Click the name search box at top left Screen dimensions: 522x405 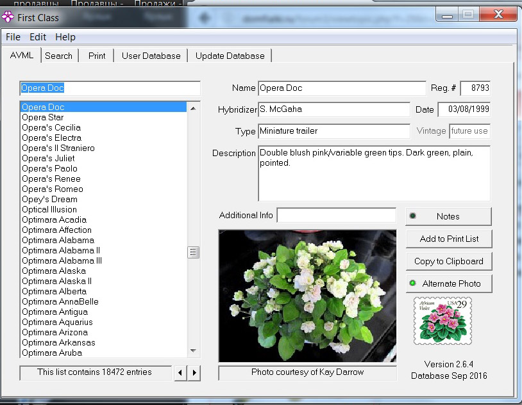coord(110,88)
